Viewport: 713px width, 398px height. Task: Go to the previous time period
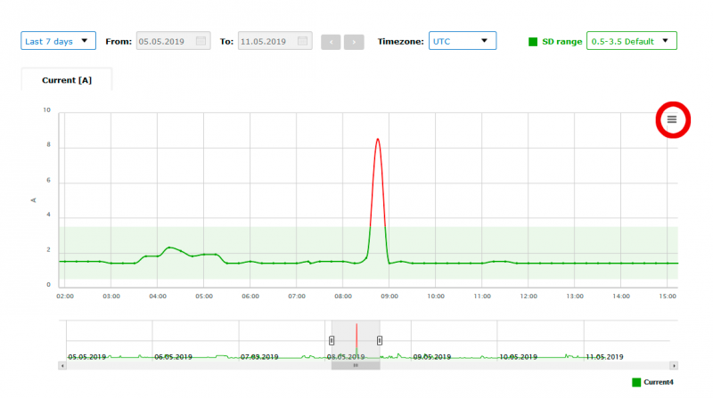tap(330, 42)
